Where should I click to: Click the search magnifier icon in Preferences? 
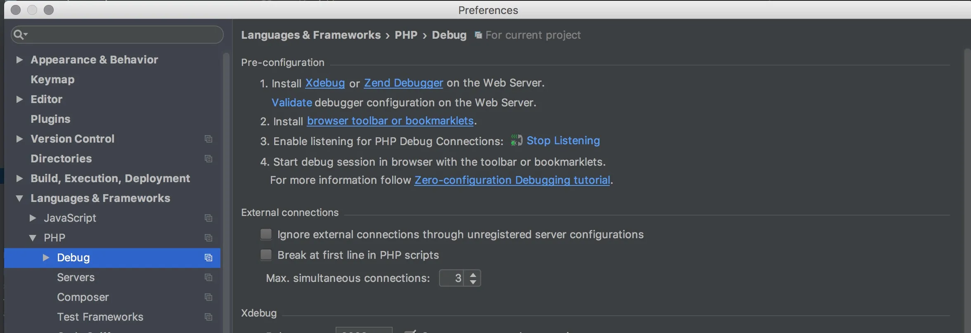(18, 35)
